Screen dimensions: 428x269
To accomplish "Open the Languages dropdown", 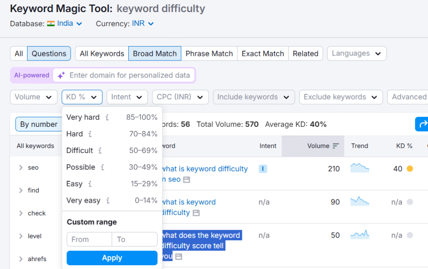I will click(x=357, y=53).
